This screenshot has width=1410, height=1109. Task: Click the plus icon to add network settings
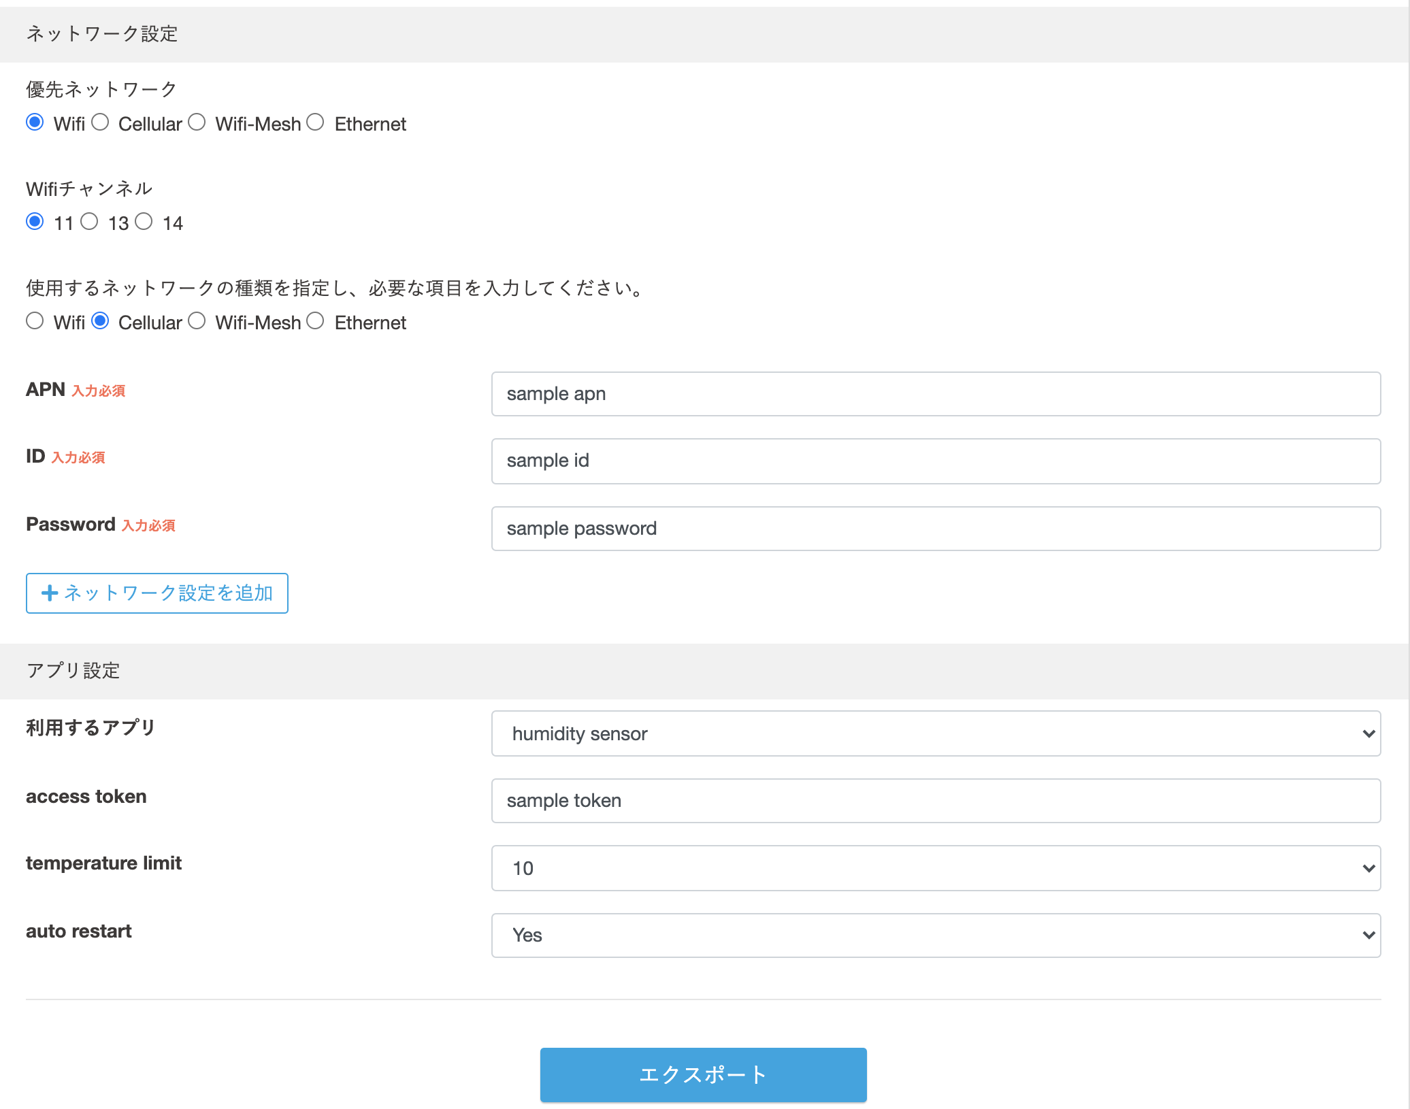click(49, 593)
